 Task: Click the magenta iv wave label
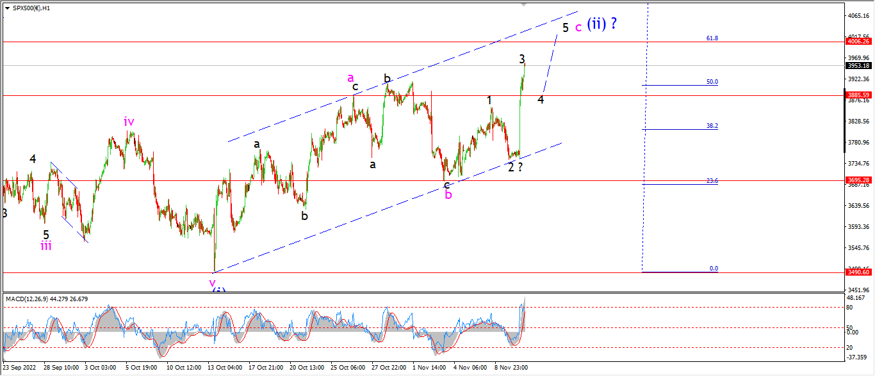tap(129, 121)
